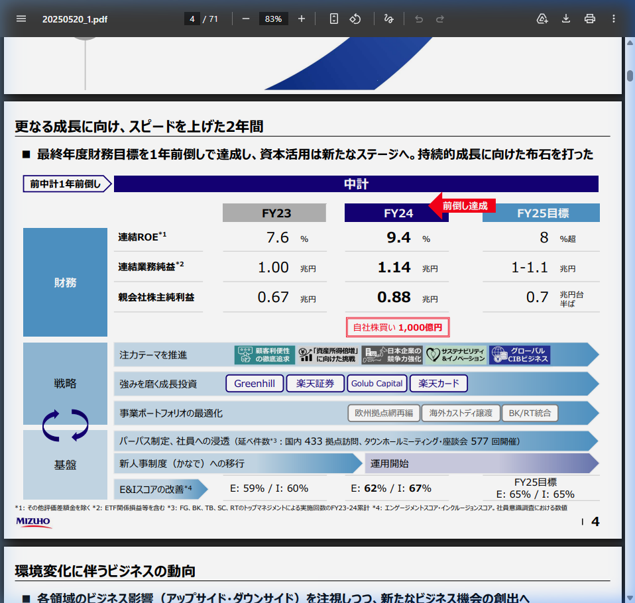Click the 顧客利便性の徹底追求 theme icon

pos(264,355)
